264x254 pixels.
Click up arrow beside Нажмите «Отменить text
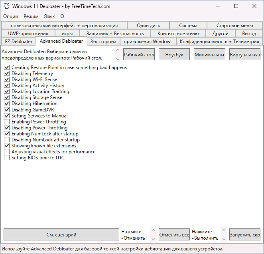point(153,230)
